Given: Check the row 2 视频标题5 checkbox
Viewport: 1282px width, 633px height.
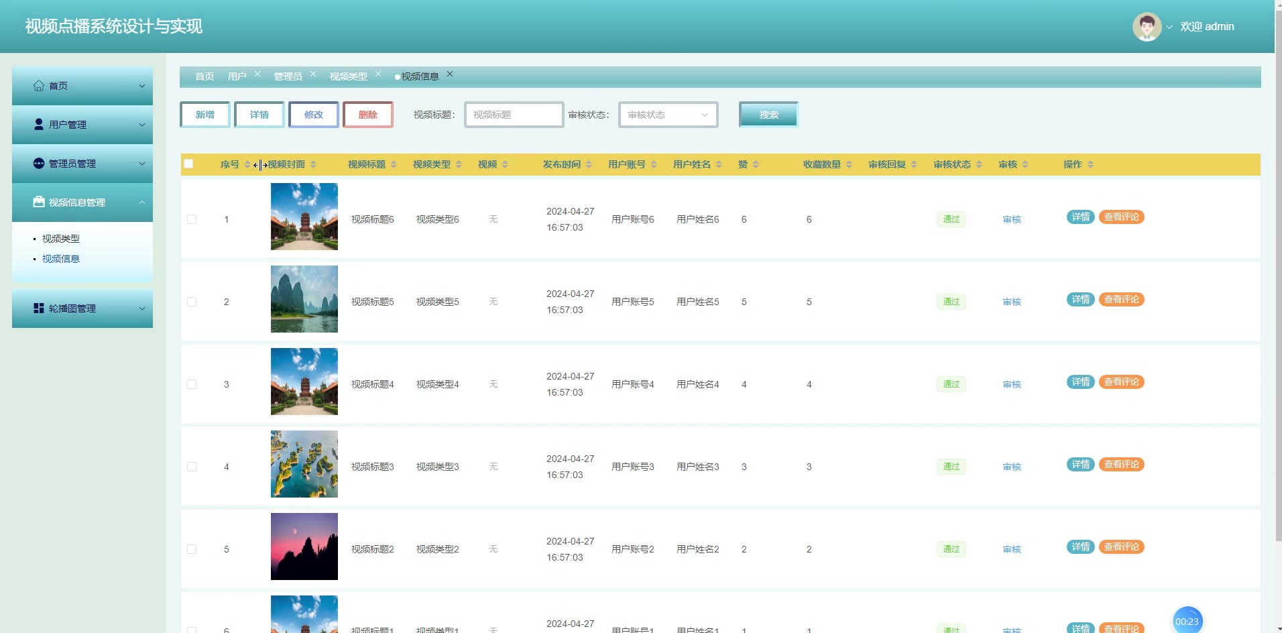Looking at the screenshot, I should pos(192,302).
